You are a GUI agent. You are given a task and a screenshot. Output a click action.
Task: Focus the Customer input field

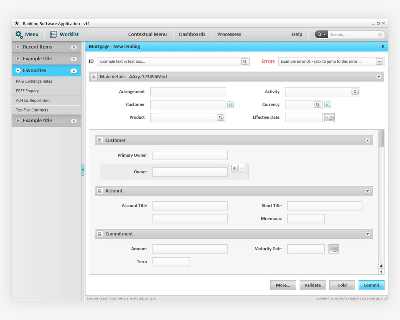(x=188, y=105)
